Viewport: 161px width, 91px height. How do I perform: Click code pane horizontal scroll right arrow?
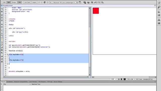[88, 77]
